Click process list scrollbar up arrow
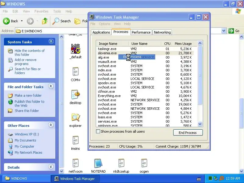This screenshot has height=183, width=244. [200, 43]
